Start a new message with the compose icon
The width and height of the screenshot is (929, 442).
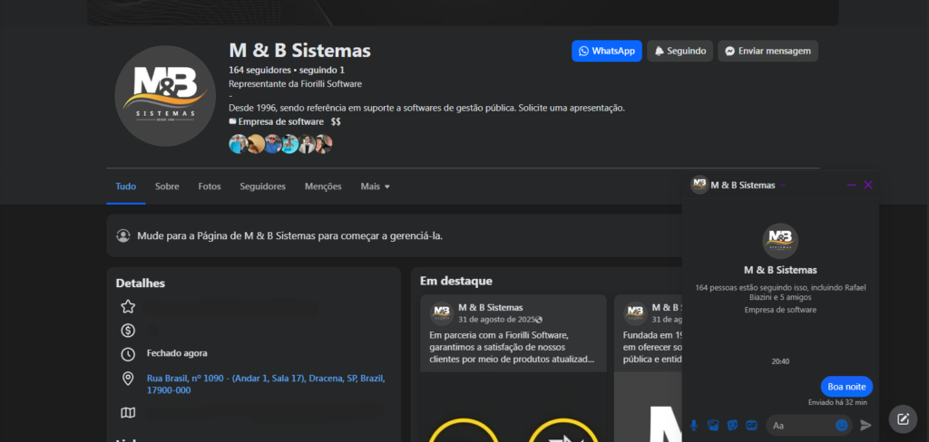tap(903, 418)
